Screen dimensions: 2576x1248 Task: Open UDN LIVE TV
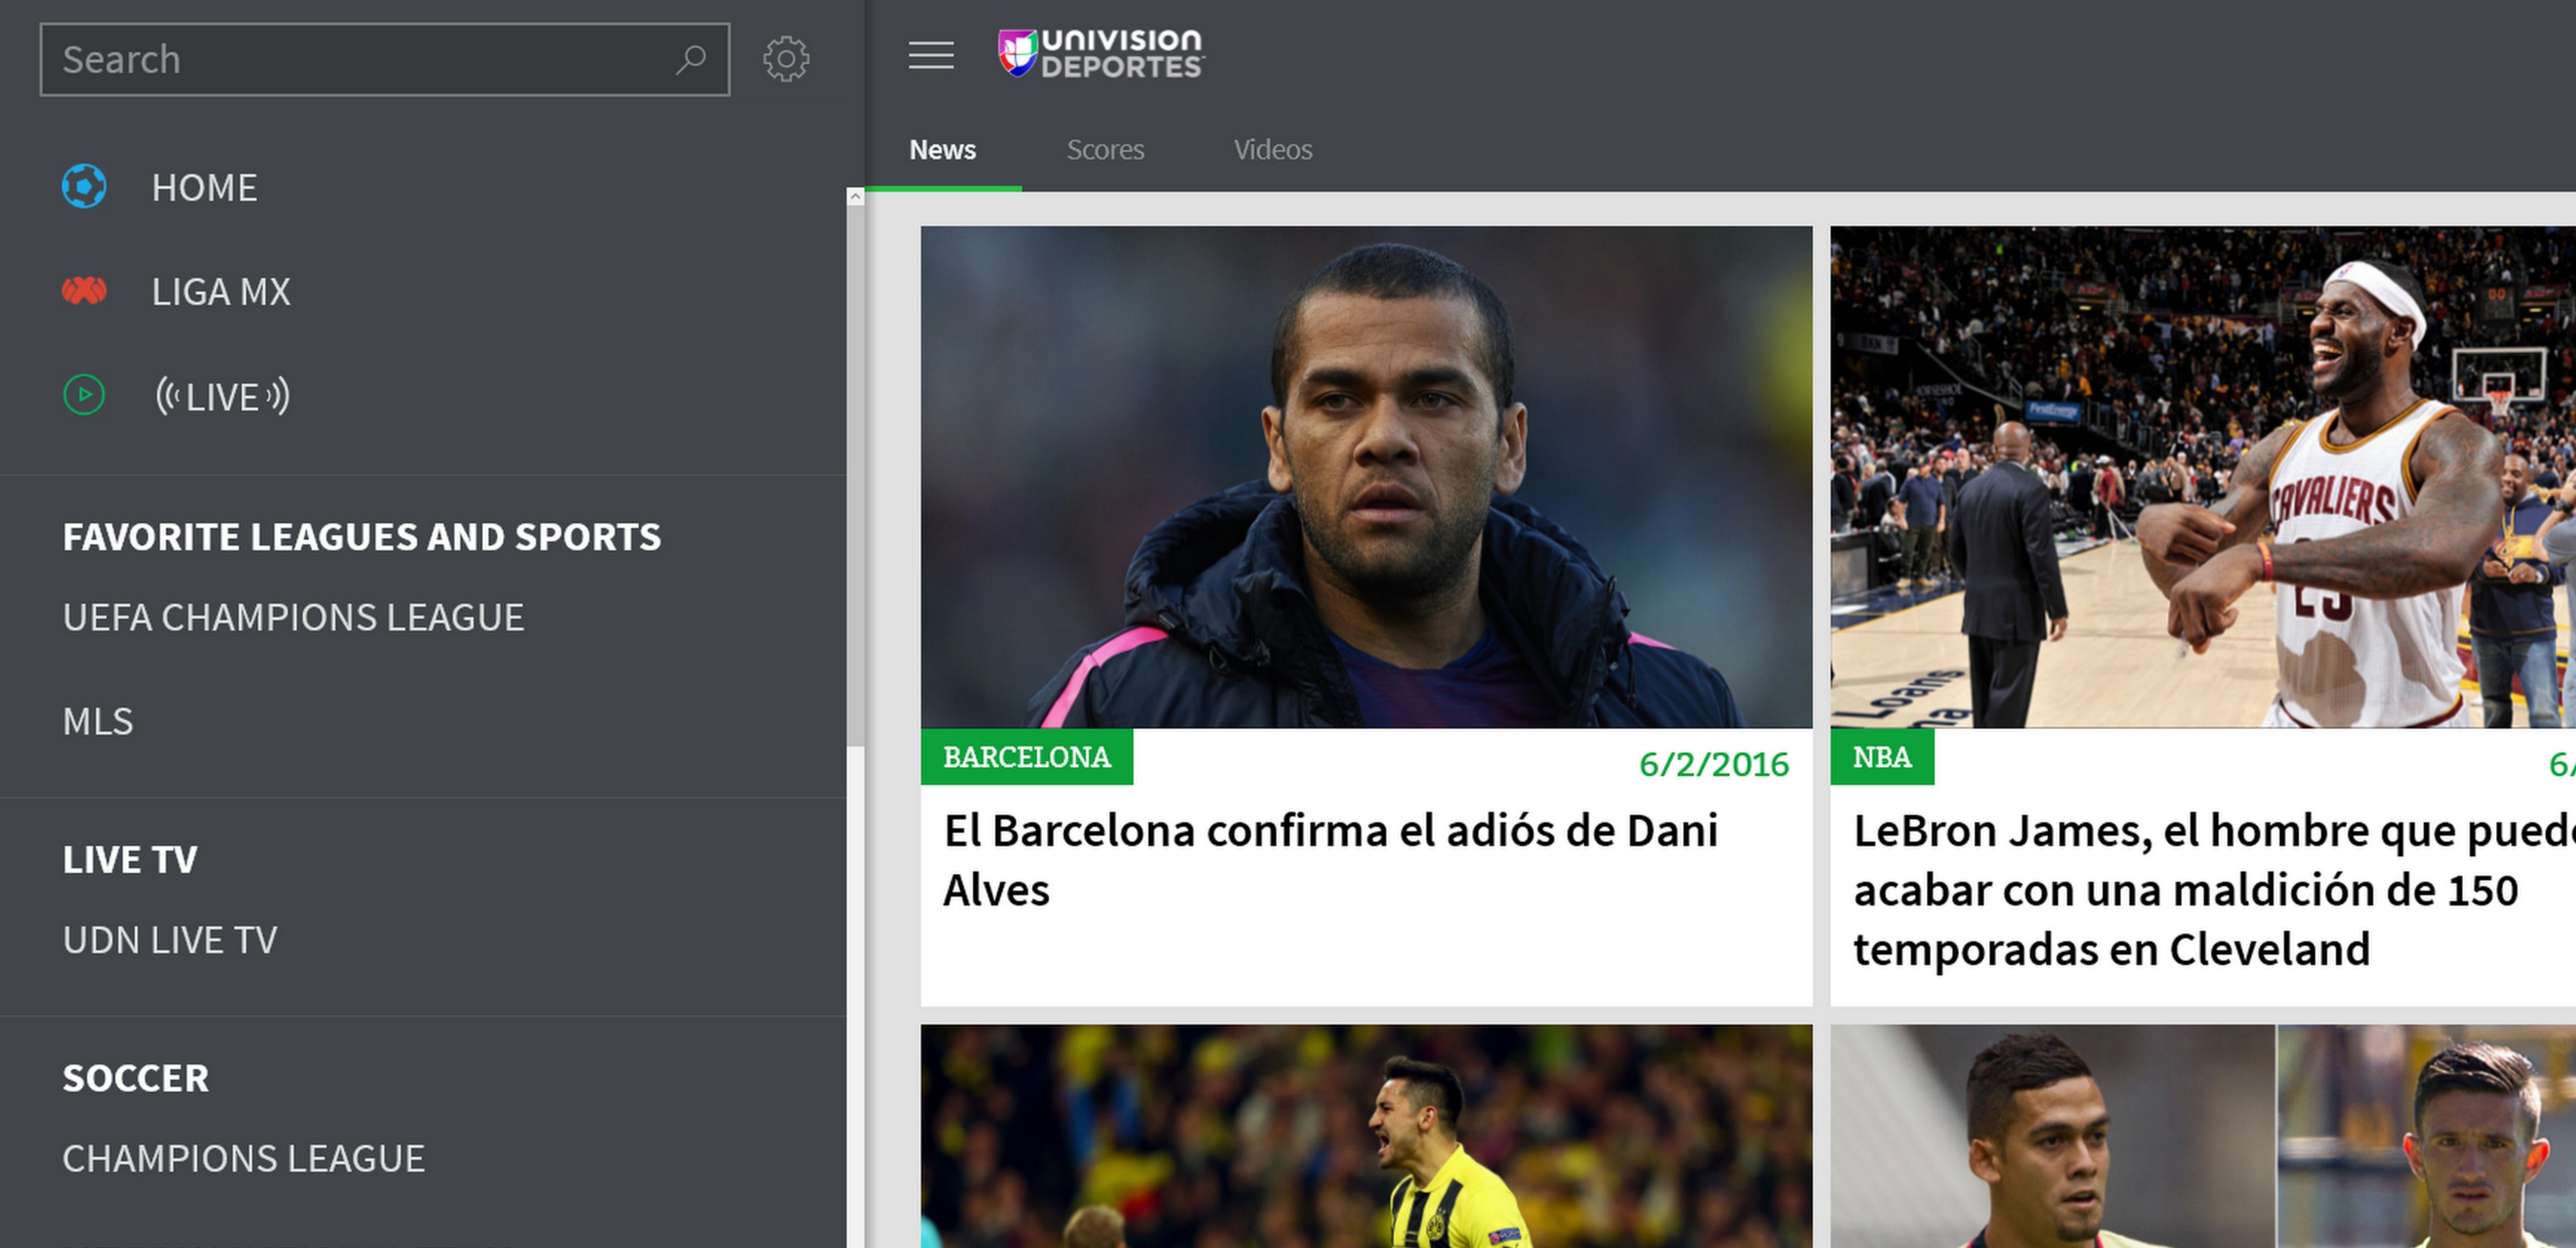(170, 940)
